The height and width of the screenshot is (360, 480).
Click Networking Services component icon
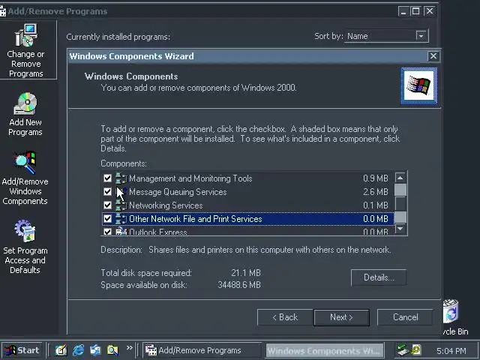[121, 205]
